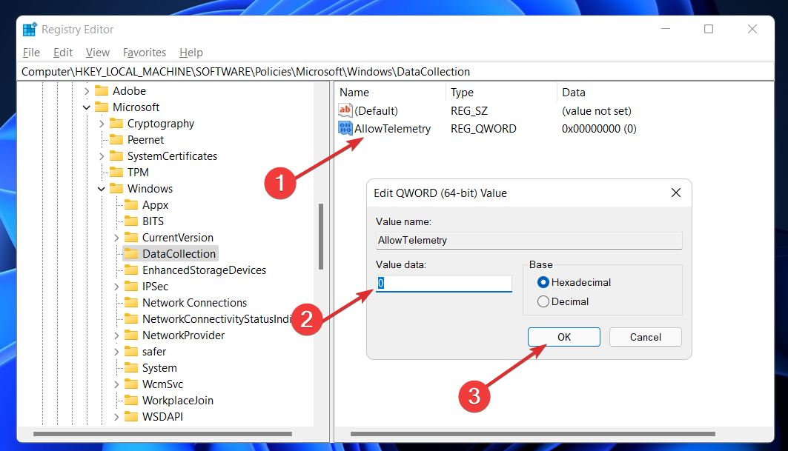788x451 pixels.
Task: Confirm the value with OK button
Action: pos(564,337)
